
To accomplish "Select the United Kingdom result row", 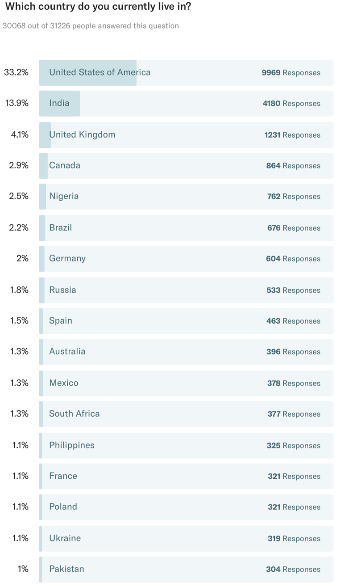I will pyautogui.click(x=186, y=135).
